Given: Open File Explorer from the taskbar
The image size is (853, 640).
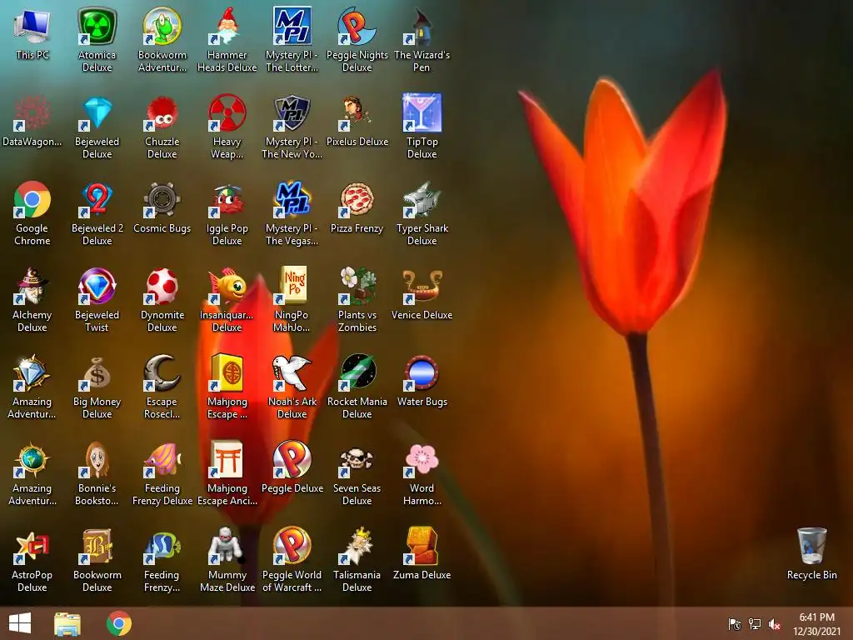Looking at the screenshot, I should tap(67, 623).
